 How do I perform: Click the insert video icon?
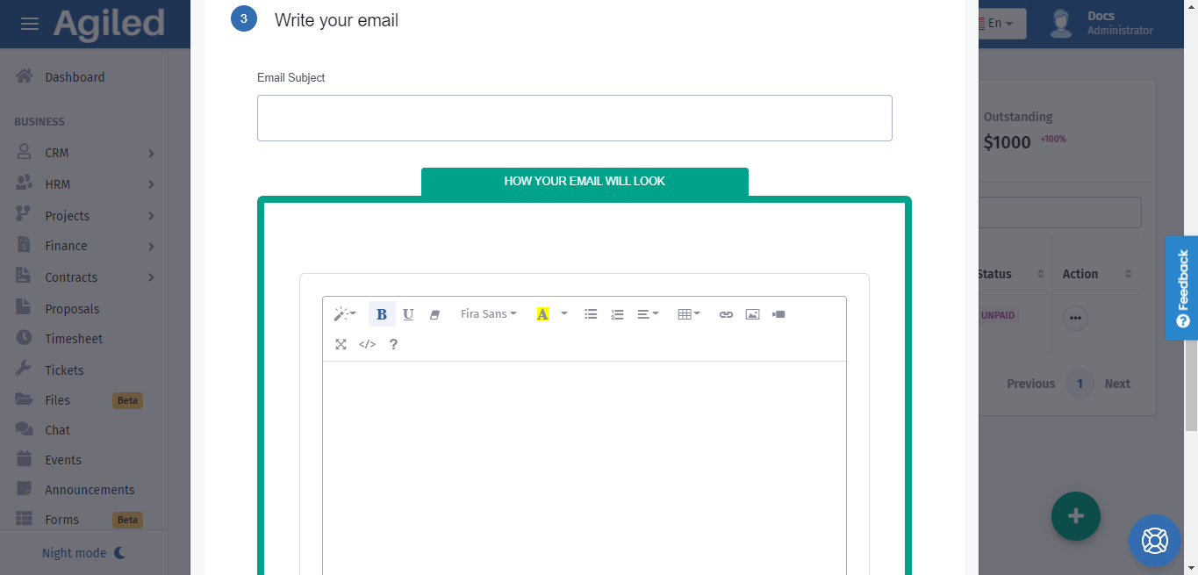(x=778, y=314)
